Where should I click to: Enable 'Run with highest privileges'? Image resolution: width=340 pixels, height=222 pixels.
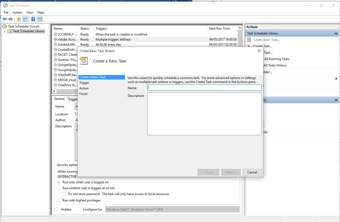coord(58,200)
